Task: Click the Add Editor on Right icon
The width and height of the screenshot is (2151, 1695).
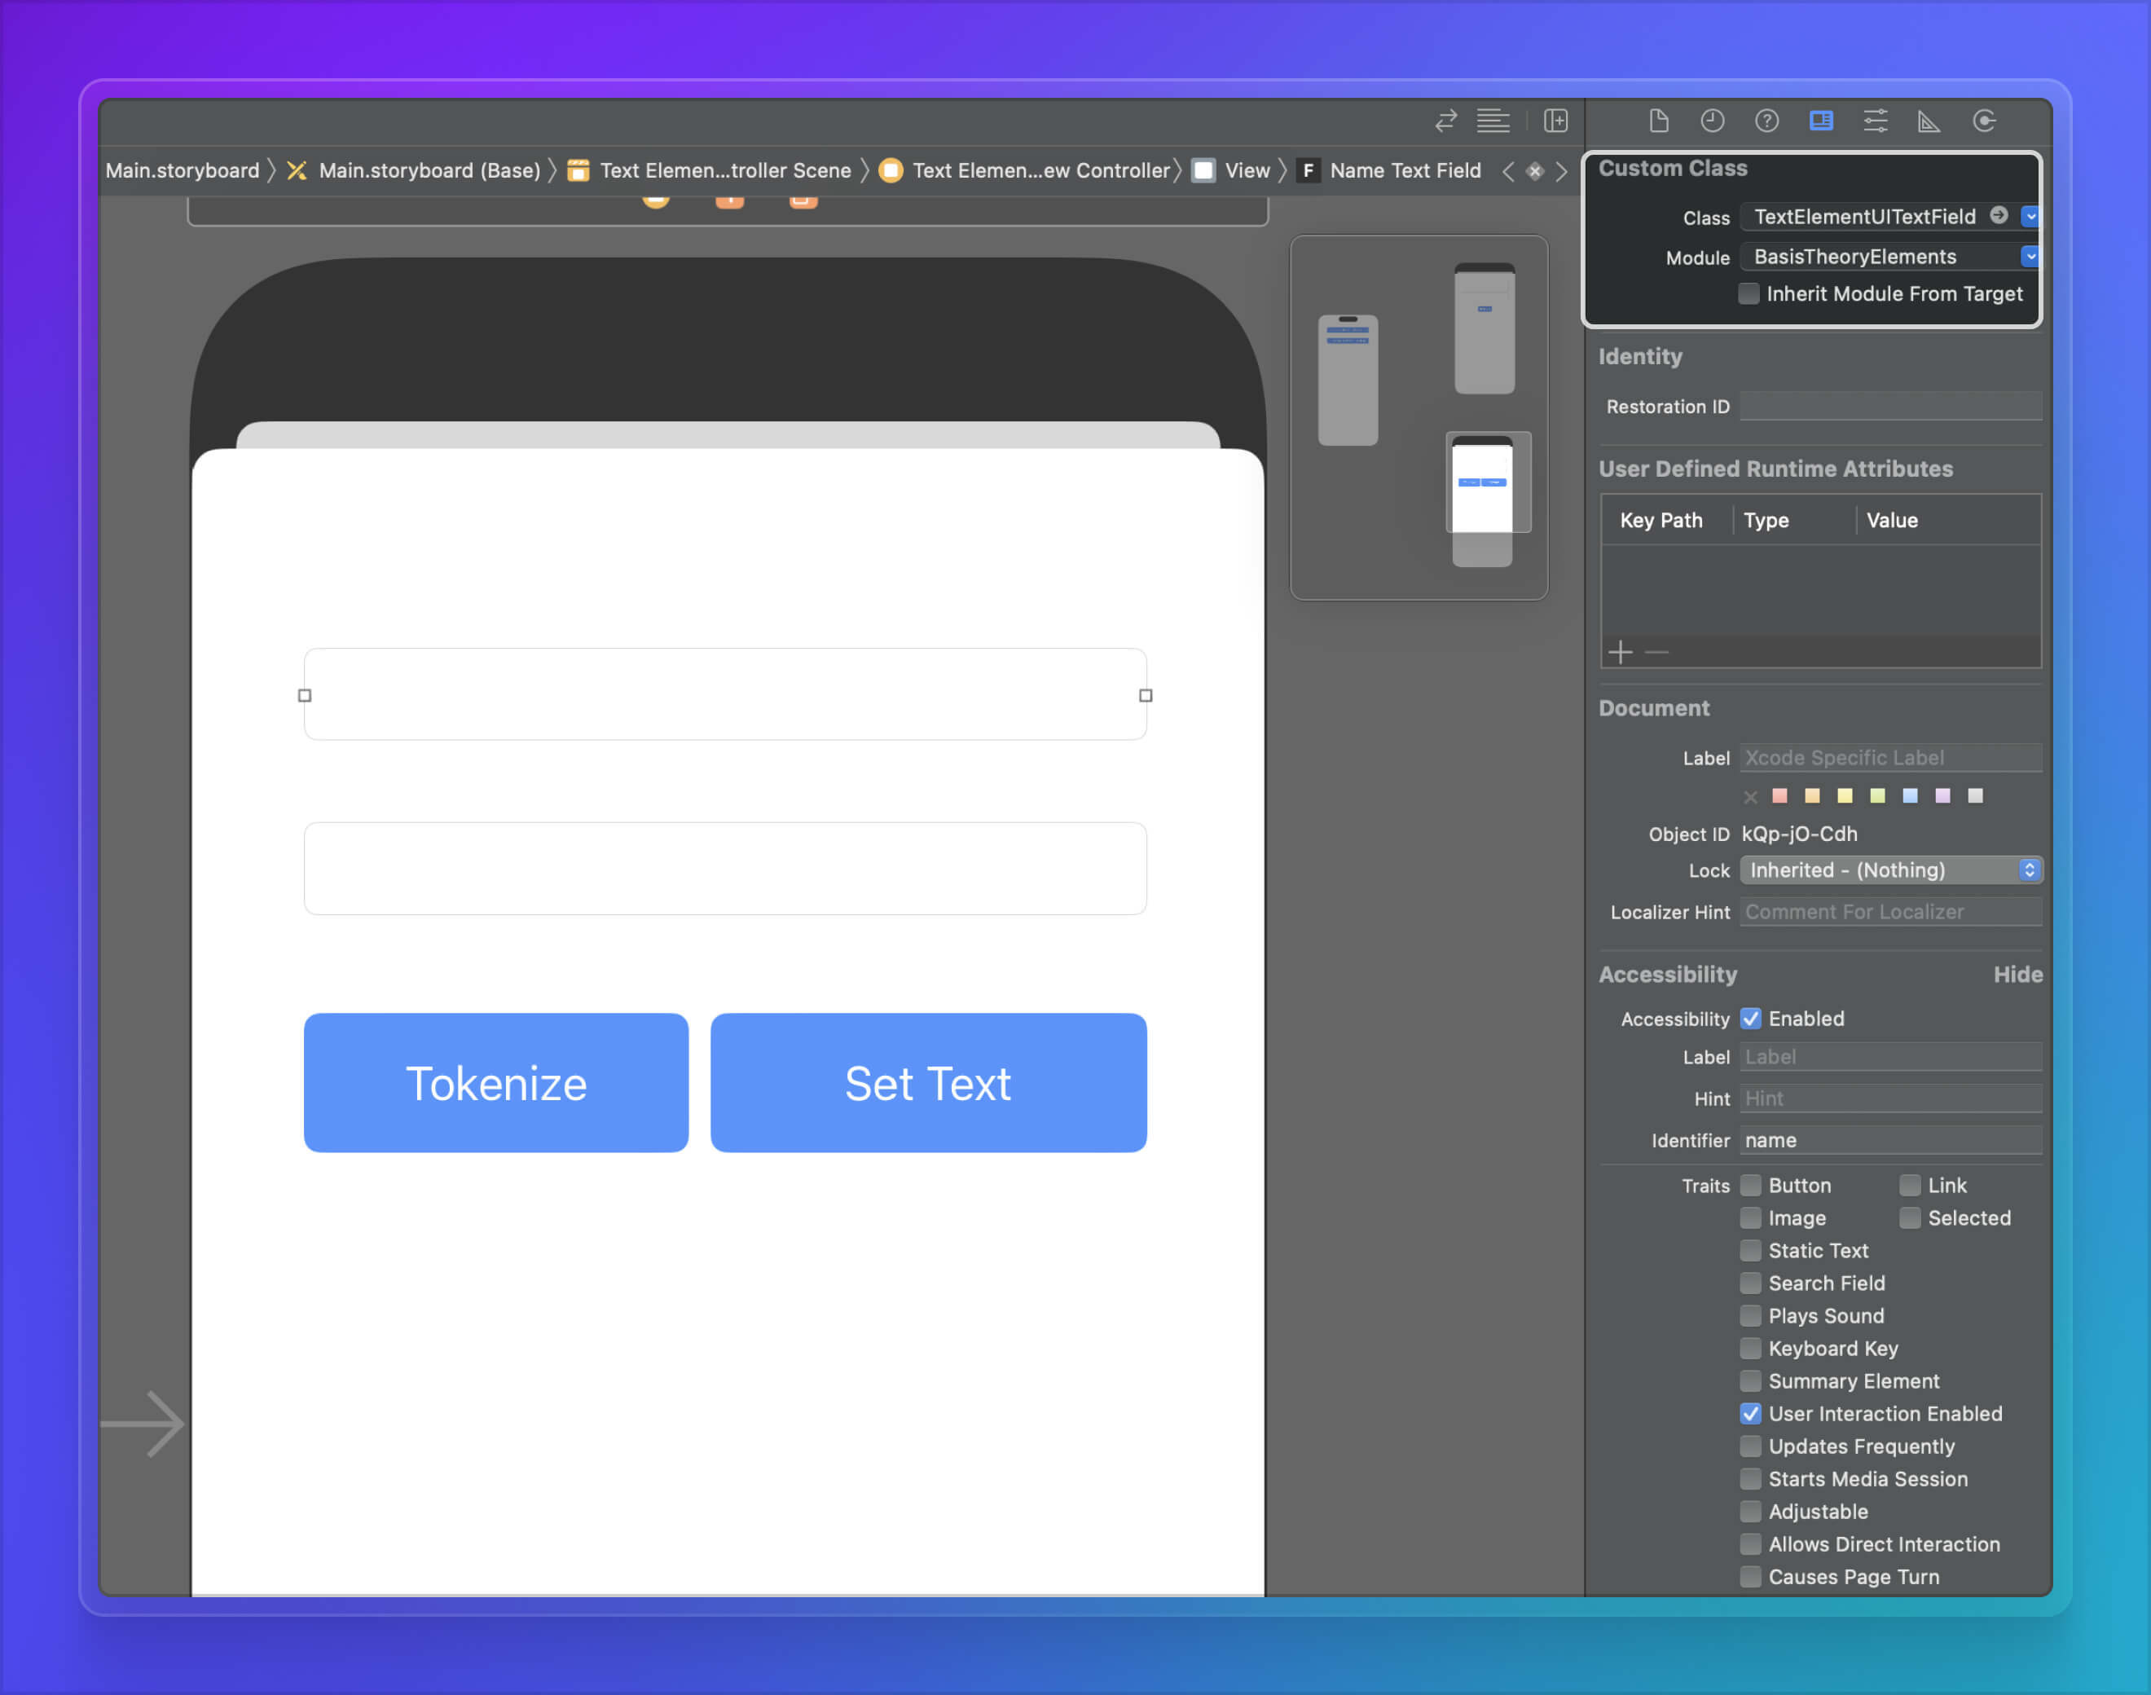Action: [x=1555, y=121]
